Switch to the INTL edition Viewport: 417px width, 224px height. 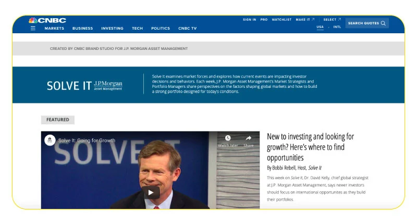pos(337,27)
